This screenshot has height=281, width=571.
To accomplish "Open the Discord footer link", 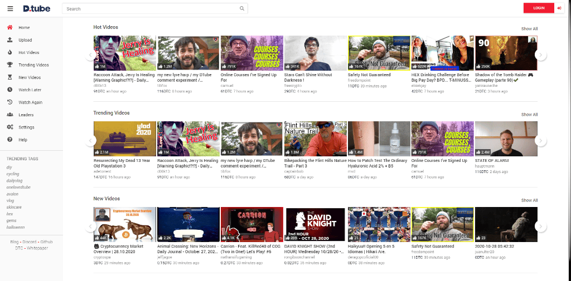I will 29,241.
